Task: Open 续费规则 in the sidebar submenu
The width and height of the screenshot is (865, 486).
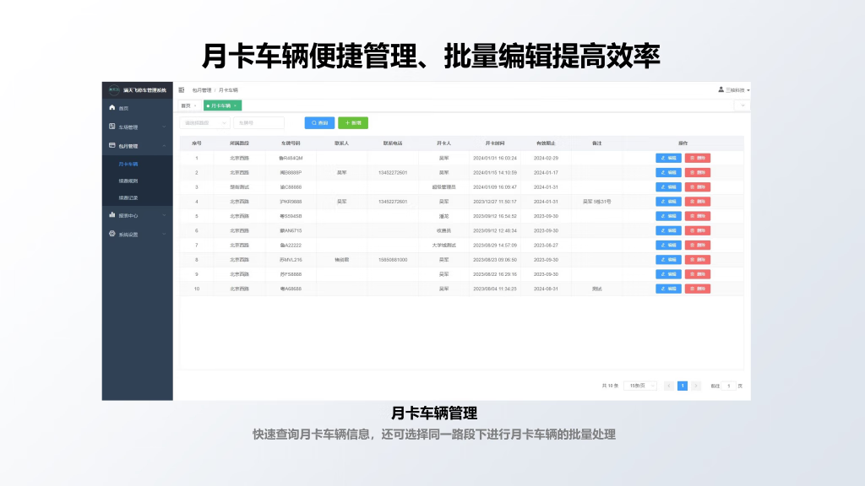Action: (x=128, y=181)
